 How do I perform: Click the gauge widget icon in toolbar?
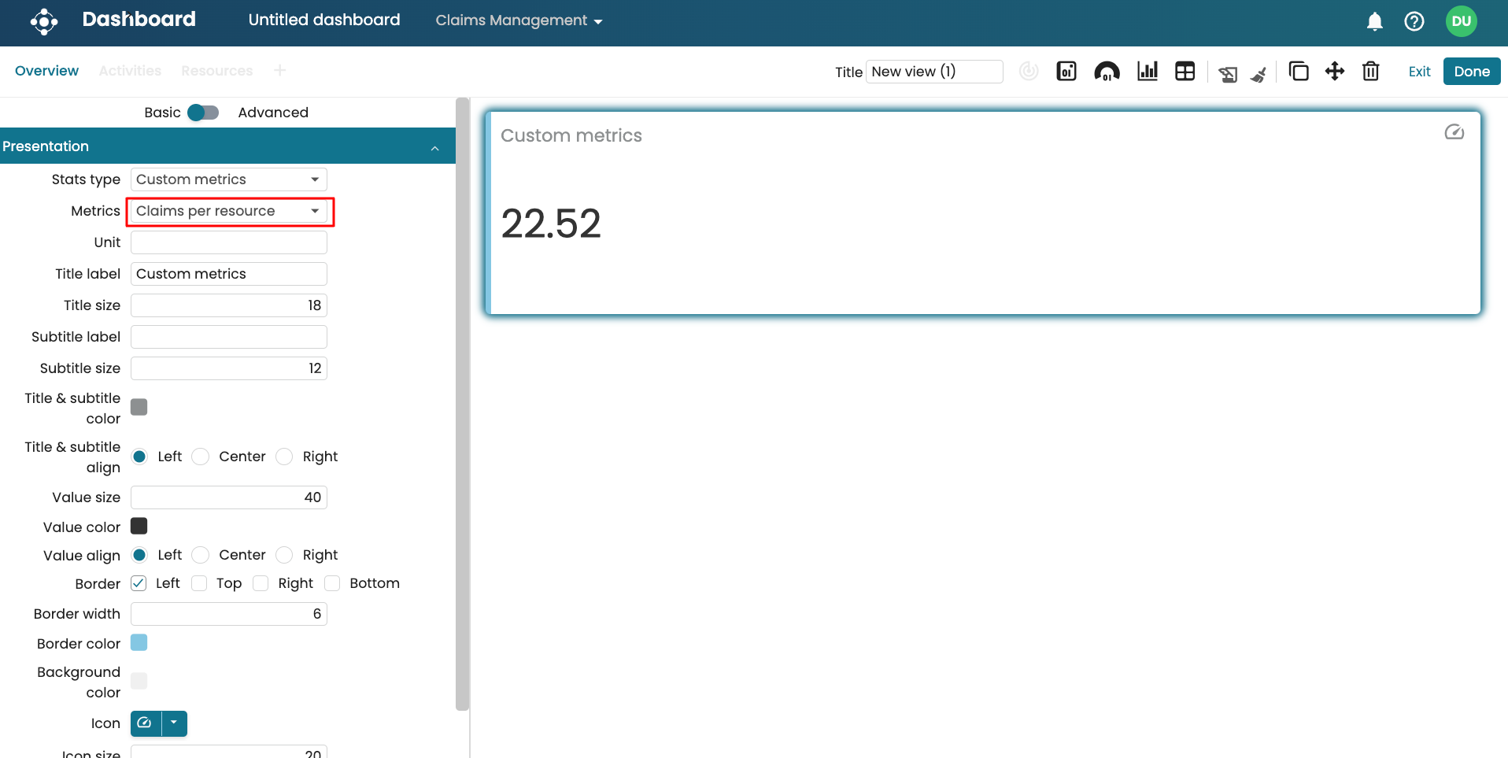click(1107, 72)
